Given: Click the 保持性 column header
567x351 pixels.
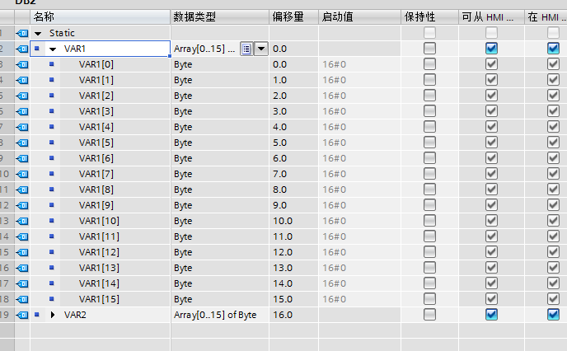Looking at the screenshot, I should pyautogui.click(x=429, y=17).
